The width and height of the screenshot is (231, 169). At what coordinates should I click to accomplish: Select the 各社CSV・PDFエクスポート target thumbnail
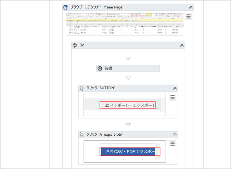[x=125, y=152]
